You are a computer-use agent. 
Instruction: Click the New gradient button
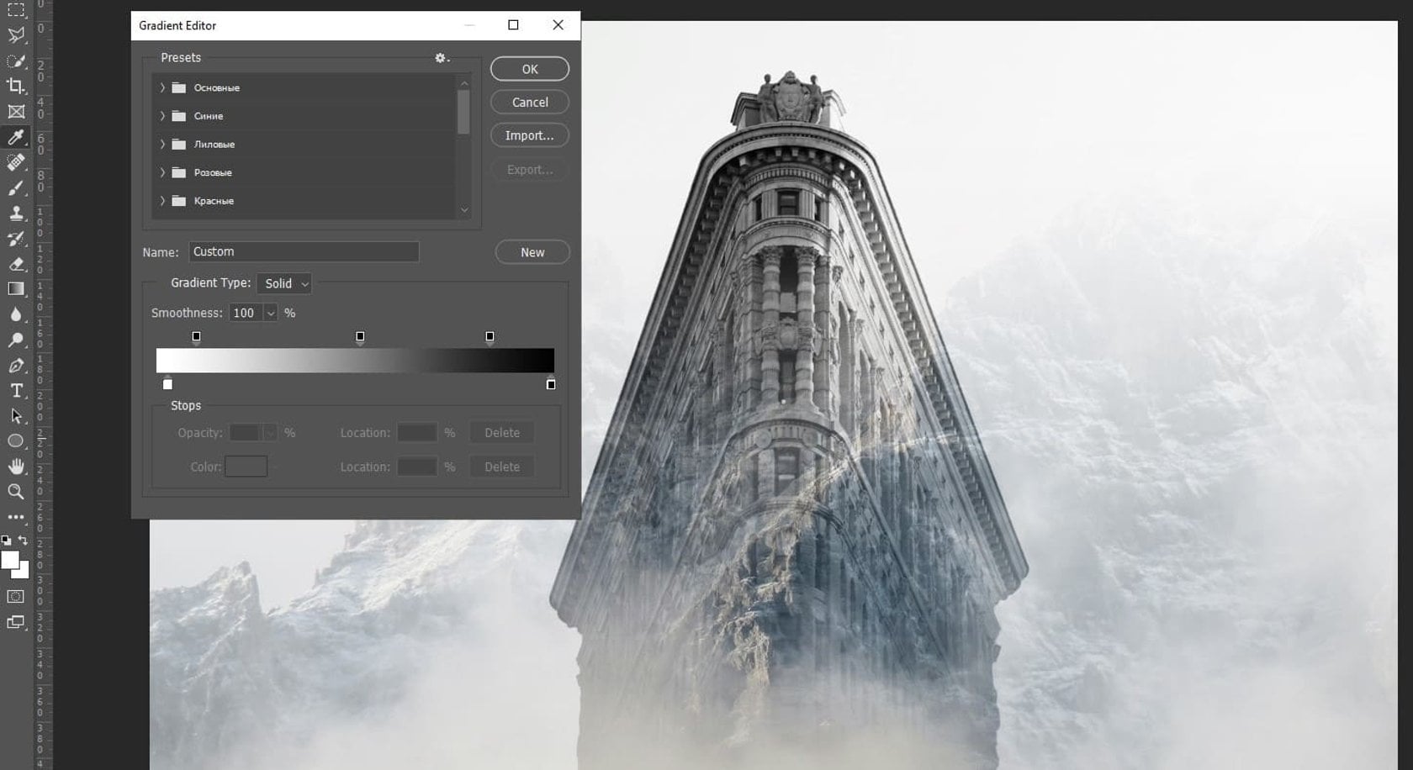click(532, 252)
